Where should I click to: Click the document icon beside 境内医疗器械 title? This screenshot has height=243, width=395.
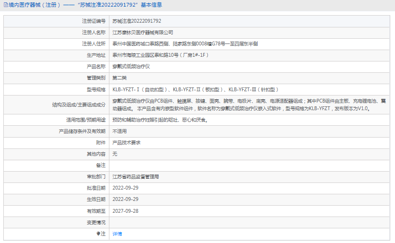click(x=6, y=5)
